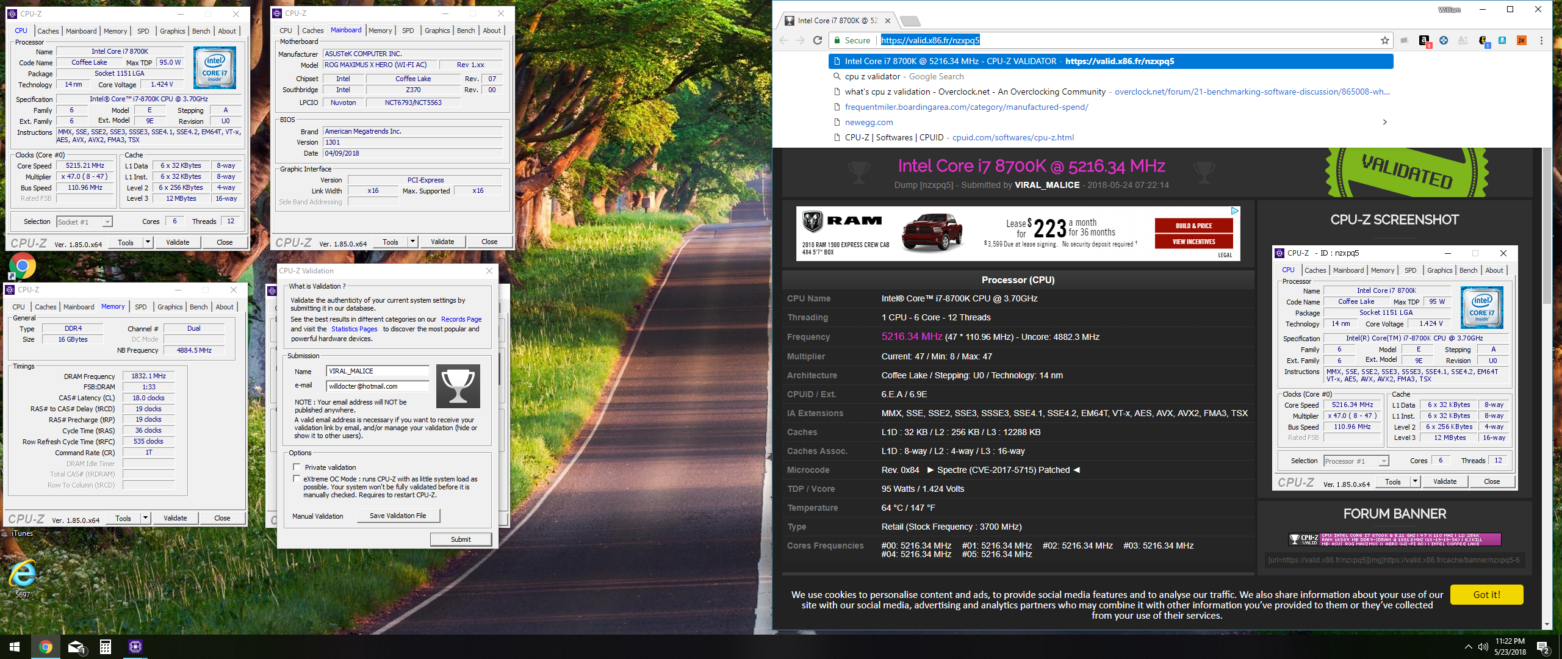Click the Intel Core i7 logo in CPU window

tap(215, 68)
